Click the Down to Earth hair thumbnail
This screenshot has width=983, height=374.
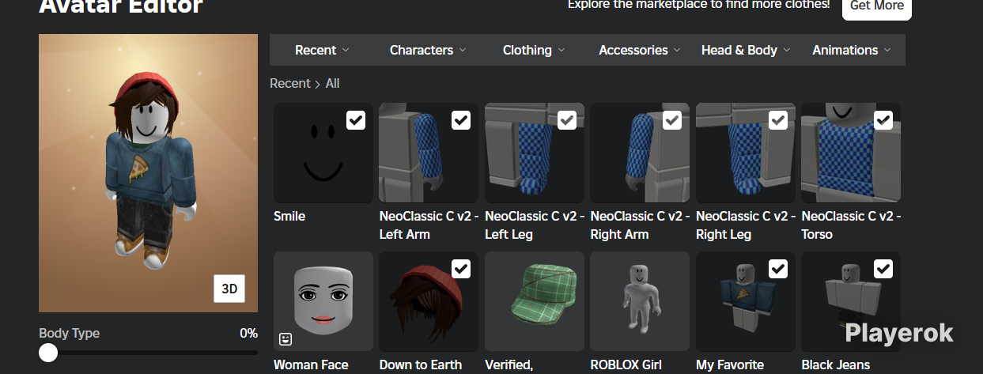click(429, 301)
